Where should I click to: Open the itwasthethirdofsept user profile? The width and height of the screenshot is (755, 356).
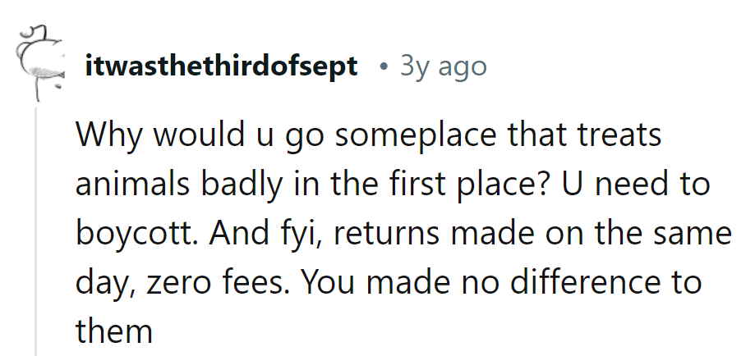pos(221,66)
